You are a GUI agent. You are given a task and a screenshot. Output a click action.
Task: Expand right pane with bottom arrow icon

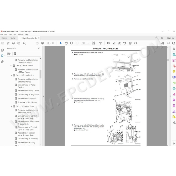click(174, 144)
